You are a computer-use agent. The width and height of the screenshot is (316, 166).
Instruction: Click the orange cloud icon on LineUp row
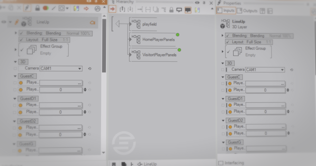coord(92,23)
